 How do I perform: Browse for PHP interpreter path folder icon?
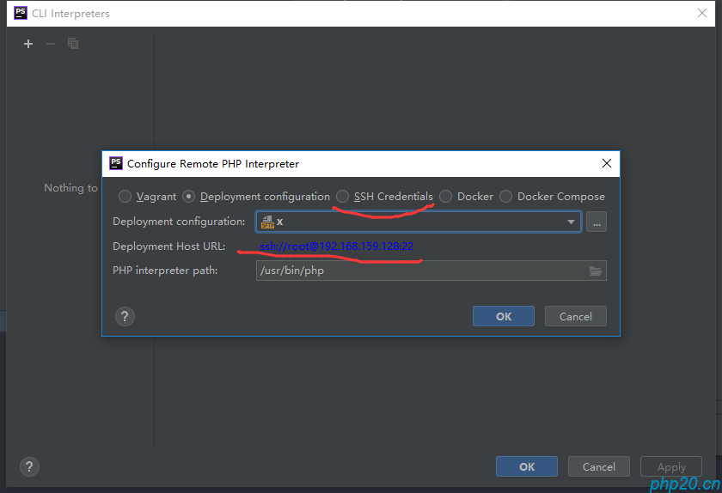click(596, 271)
